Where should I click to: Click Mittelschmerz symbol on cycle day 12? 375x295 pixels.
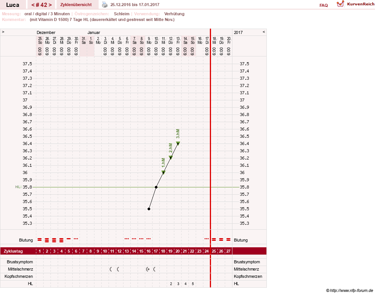118,269
